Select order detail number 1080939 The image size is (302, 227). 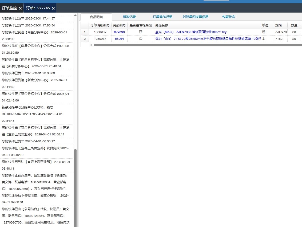(x=100, y=32)
